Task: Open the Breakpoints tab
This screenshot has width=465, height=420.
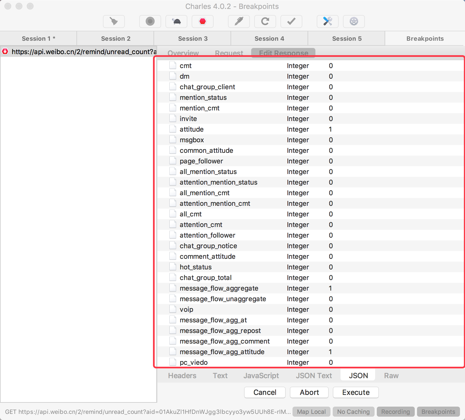Action: click(425, 38)
